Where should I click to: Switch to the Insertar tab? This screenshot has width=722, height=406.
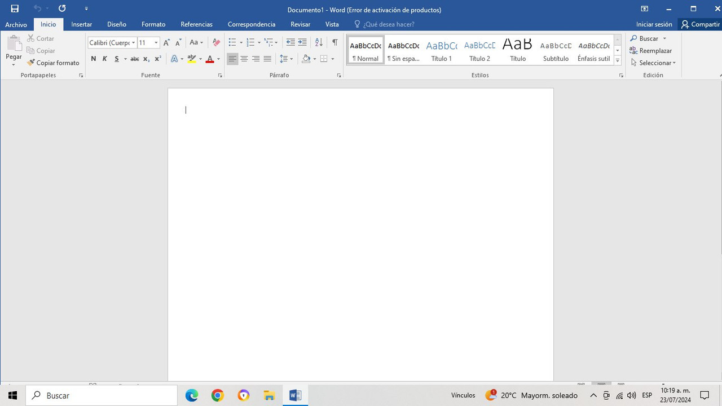82,24
